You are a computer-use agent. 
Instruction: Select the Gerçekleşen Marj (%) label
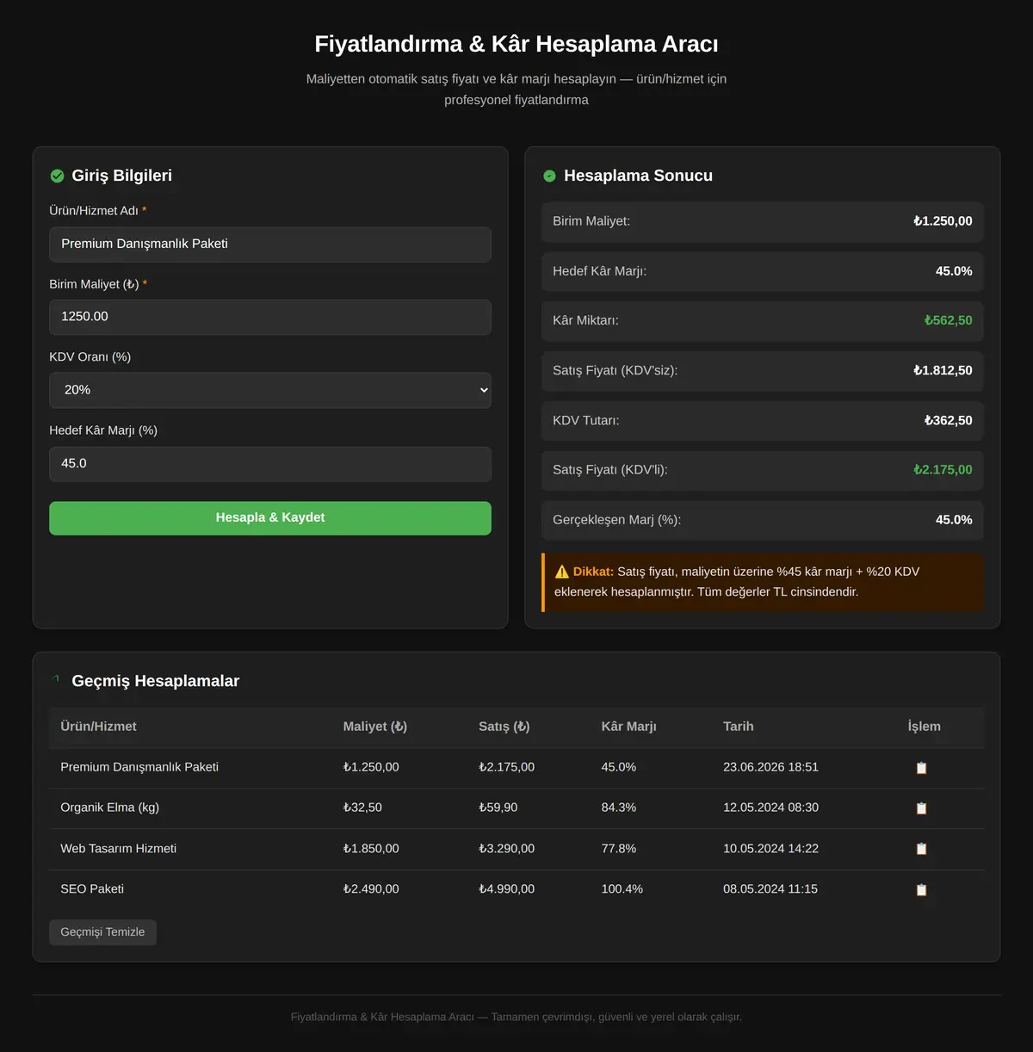(x=616, y=520)
